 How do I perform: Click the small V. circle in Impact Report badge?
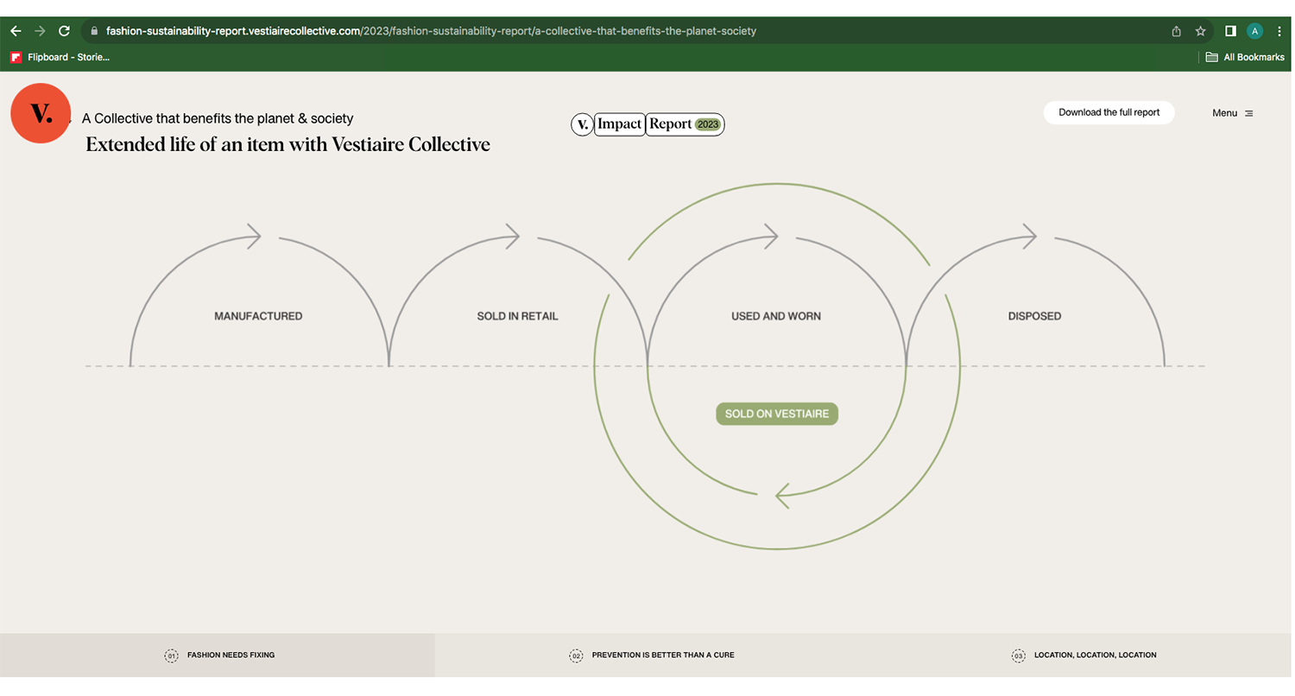583,124
